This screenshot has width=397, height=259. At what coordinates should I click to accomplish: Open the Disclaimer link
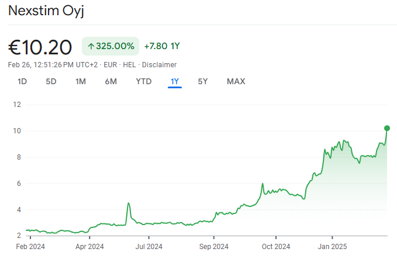point(159,64)
